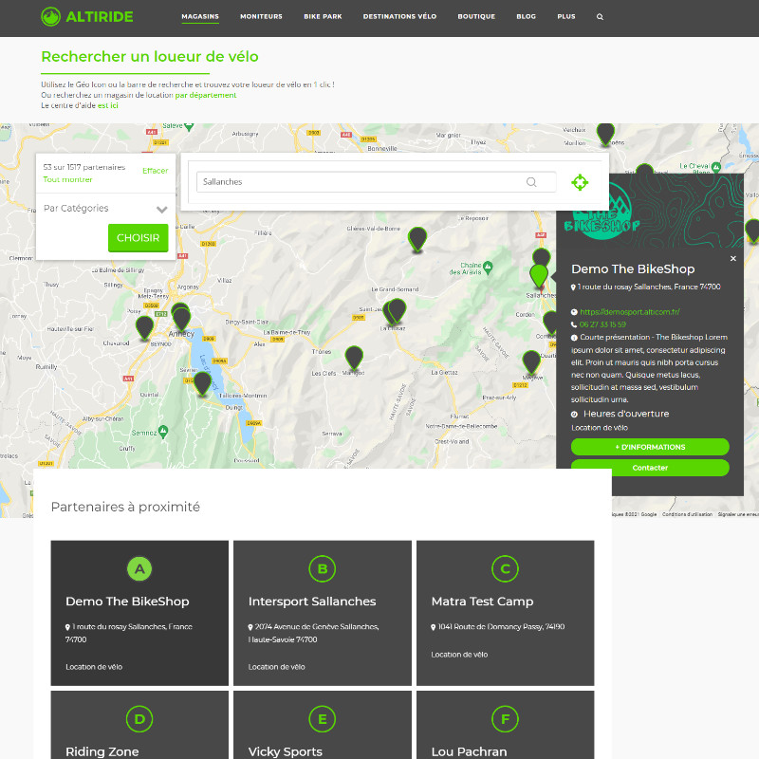Click the map pin north of Sallanches
Viewport: 759px width, 759px height.
pos(541,257)
